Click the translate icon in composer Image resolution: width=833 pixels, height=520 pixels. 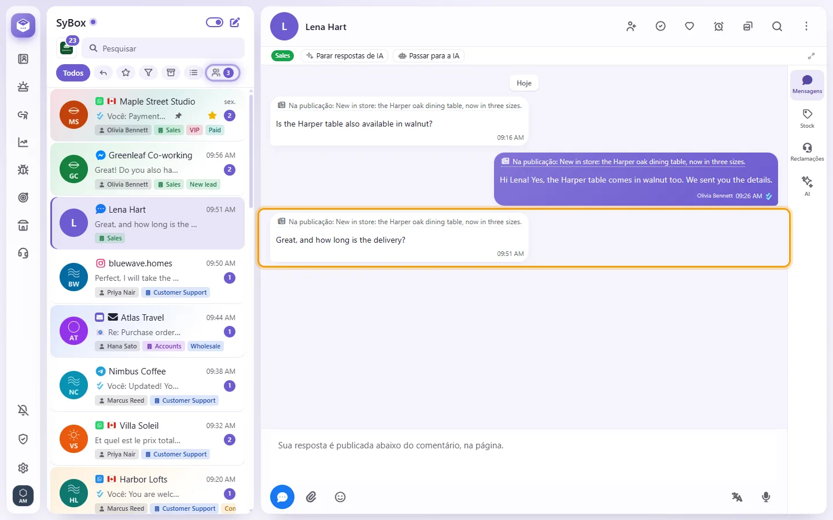point(737,497)
